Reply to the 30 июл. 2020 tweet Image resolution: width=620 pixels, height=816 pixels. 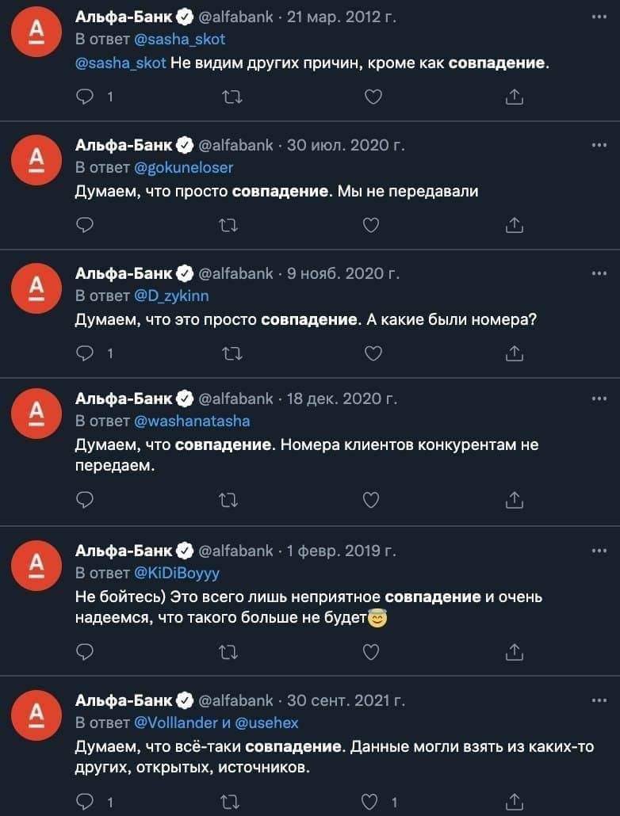tap(85, 225)
